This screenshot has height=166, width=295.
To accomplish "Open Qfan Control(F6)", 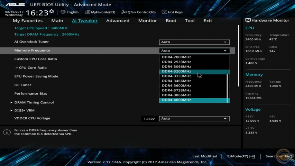I will coord(138,12).
